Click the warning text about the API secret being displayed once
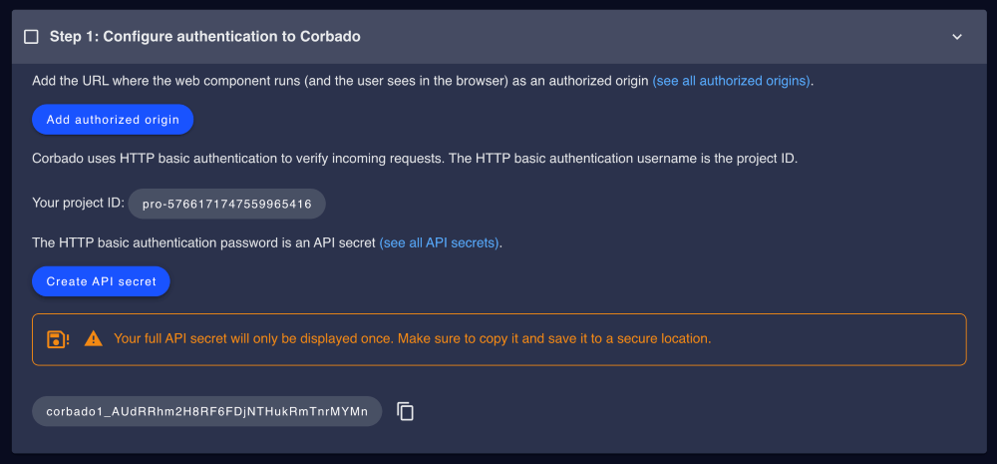This screenshot has height=464, width=997. pyautogui.click(x=412, y=338)
